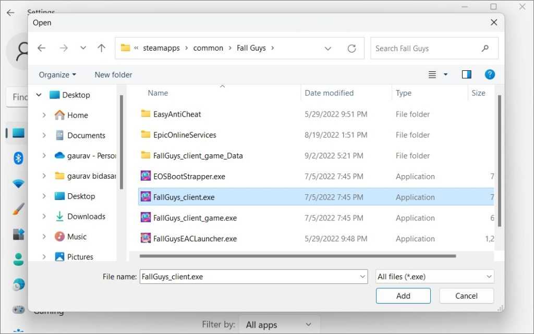Open recent locations chevron
Image resolution: width=534 pixels, height=334 pixels.
coord(83,48)
